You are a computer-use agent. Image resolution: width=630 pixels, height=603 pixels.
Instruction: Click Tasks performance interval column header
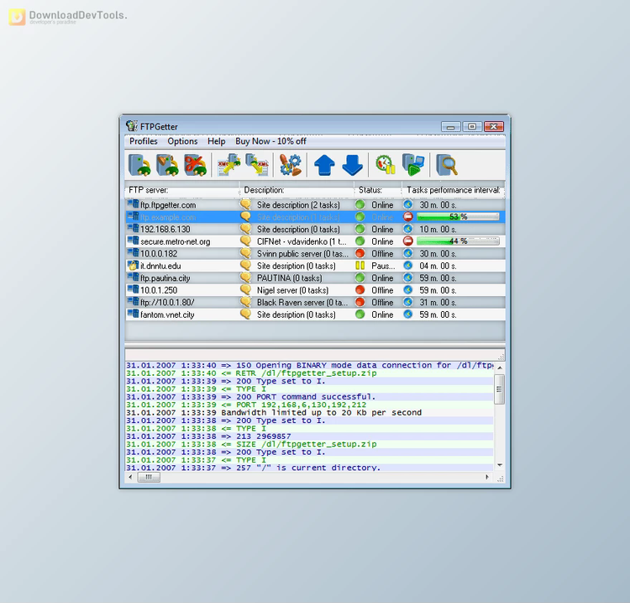[x=454, y=190]
